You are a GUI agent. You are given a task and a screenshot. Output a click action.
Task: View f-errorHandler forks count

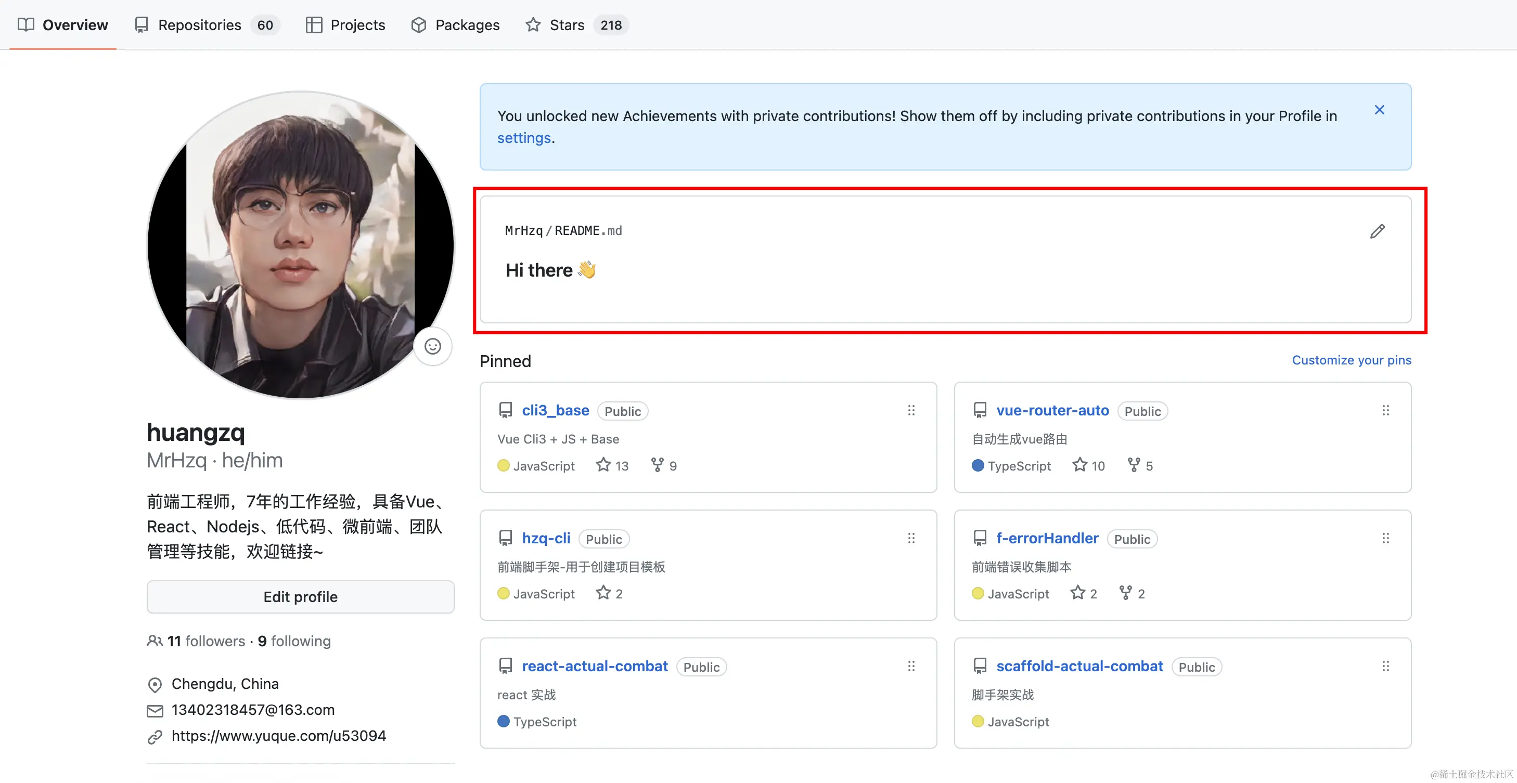click(1132, 593)
